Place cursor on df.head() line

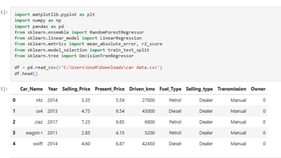point(26,73)
